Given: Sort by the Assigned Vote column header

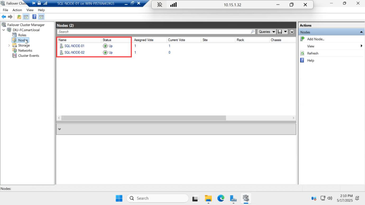Looking at the screenshot, I should (149, 40).
